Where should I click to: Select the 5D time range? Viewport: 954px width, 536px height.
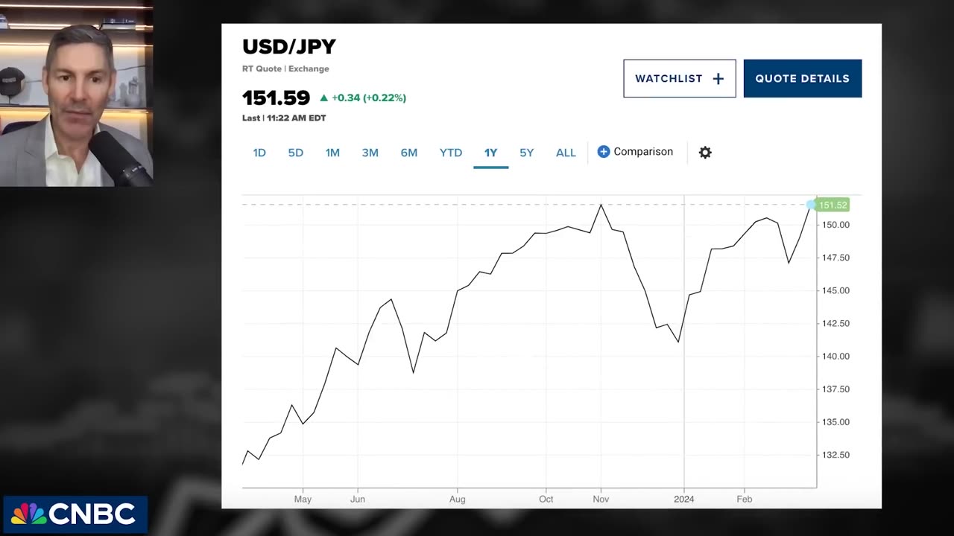(296, 153)
